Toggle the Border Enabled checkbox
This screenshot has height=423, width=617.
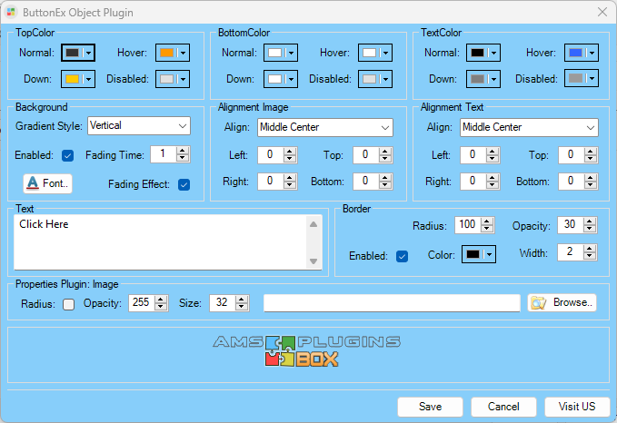(x=402, y=256)
